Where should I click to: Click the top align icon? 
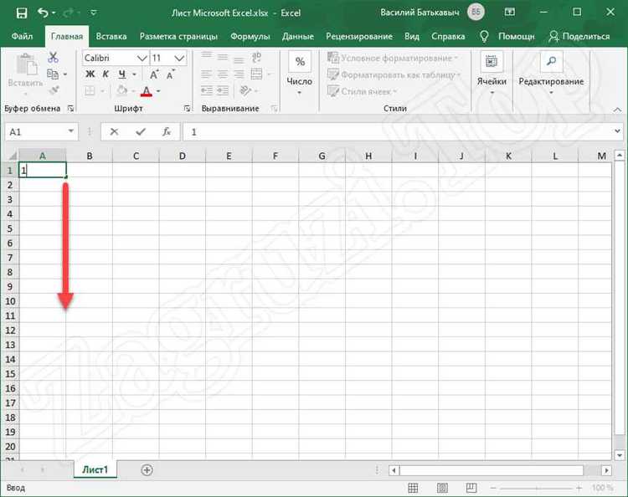[x=207, y=57]
